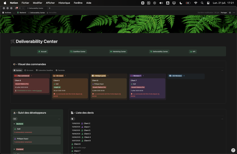Switch to the Terminés view tab
237x154 pixels.
click(x=60, y=70)
